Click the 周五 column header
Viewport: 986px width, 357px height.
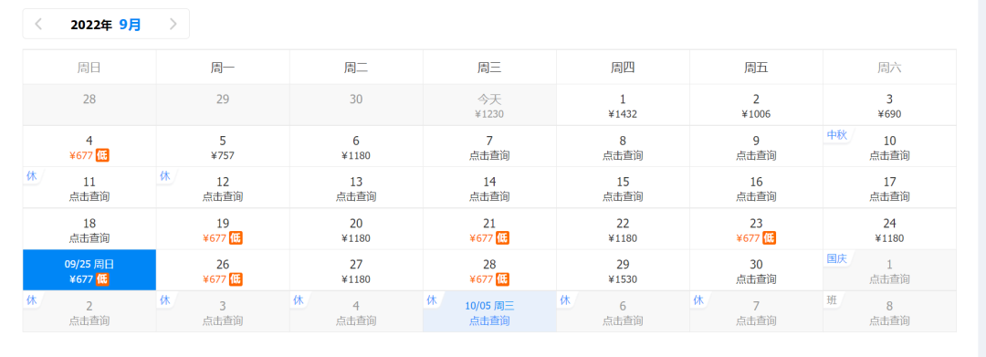pos(756,68)
